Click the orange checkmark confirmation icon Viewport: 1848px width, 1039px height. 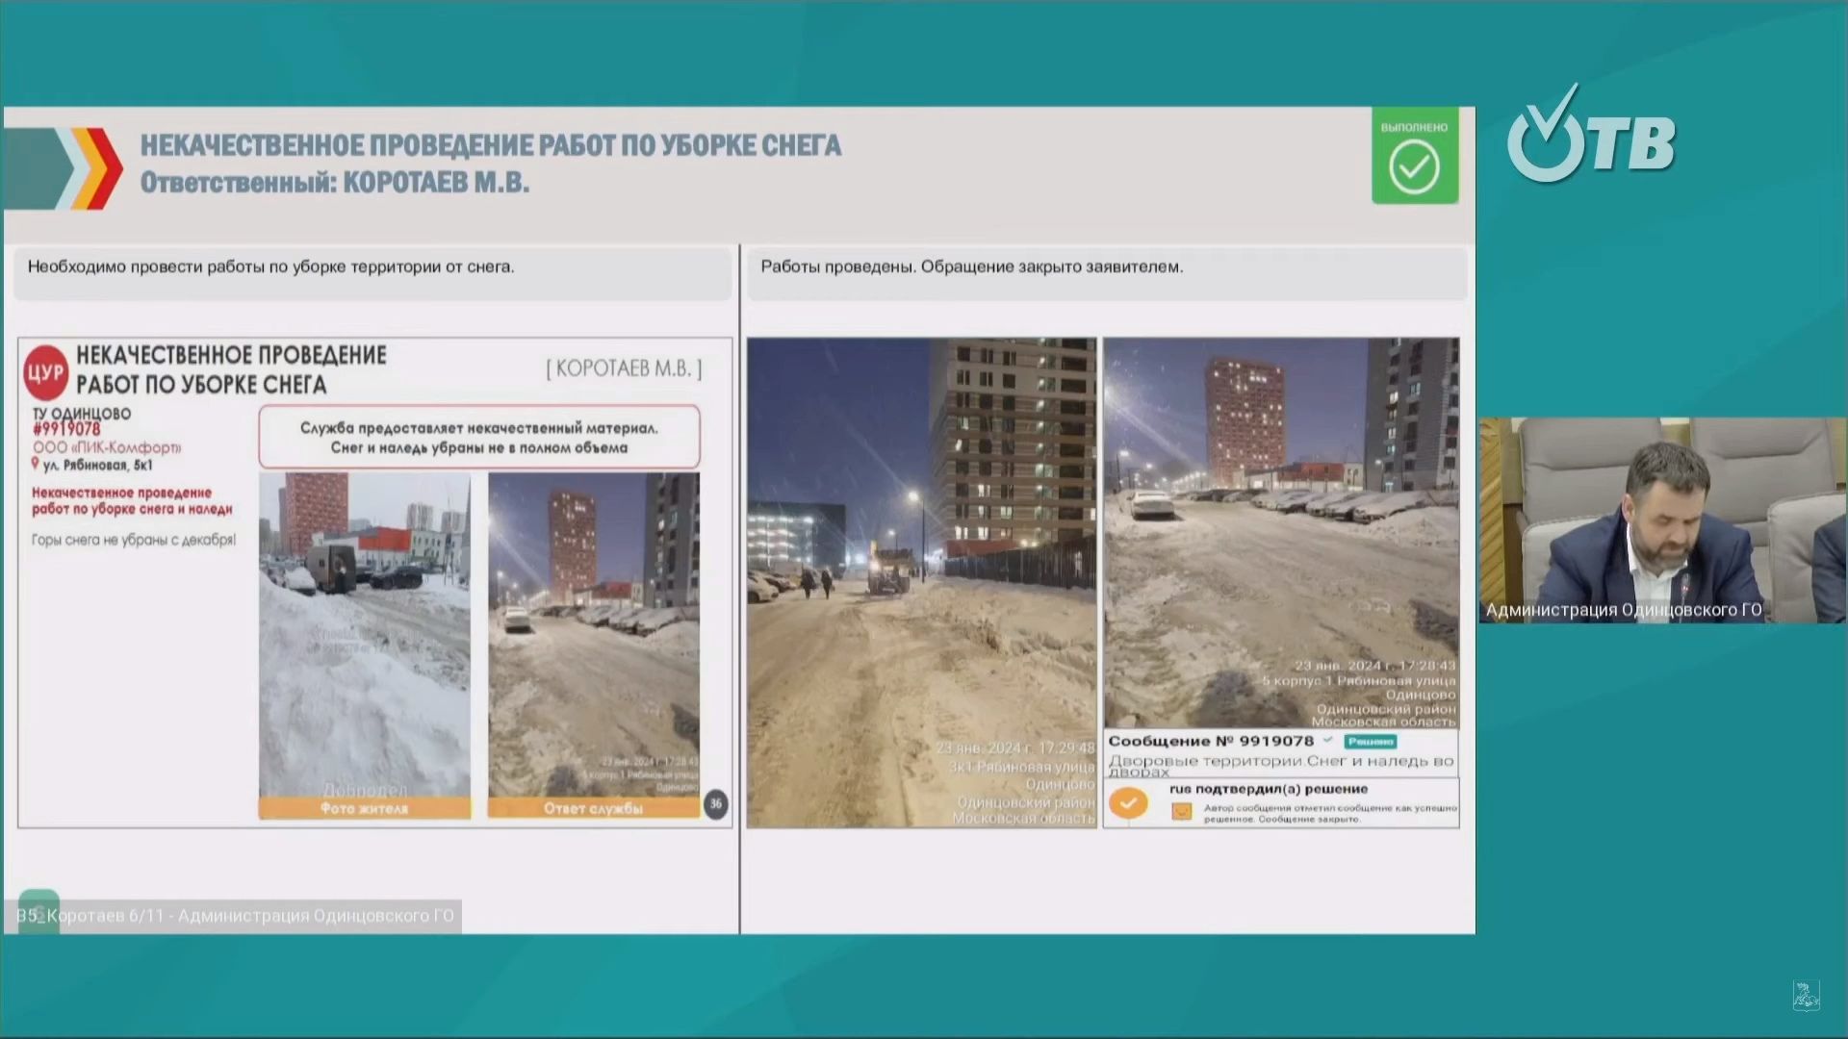click(1128, 802)
